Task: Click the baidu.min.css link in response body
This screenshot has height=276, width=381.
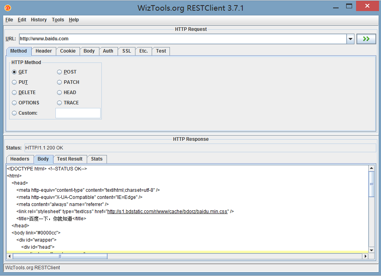Action: pyautogui.click(x=168, y=212)
